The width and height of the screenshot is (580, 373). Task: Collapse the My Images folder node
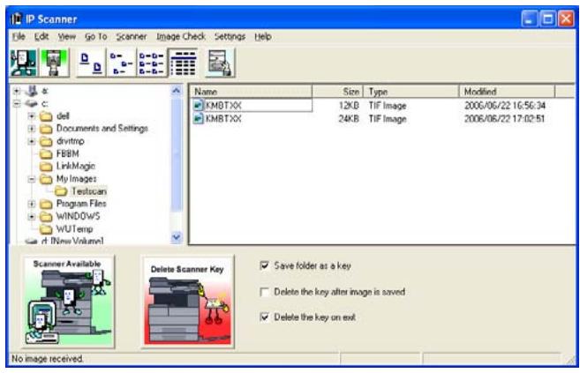click(x=32, y=179)
